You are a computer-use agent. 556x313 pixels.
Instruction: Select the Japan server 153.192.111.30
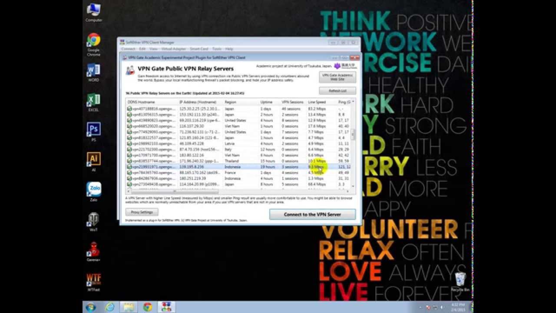238,115
